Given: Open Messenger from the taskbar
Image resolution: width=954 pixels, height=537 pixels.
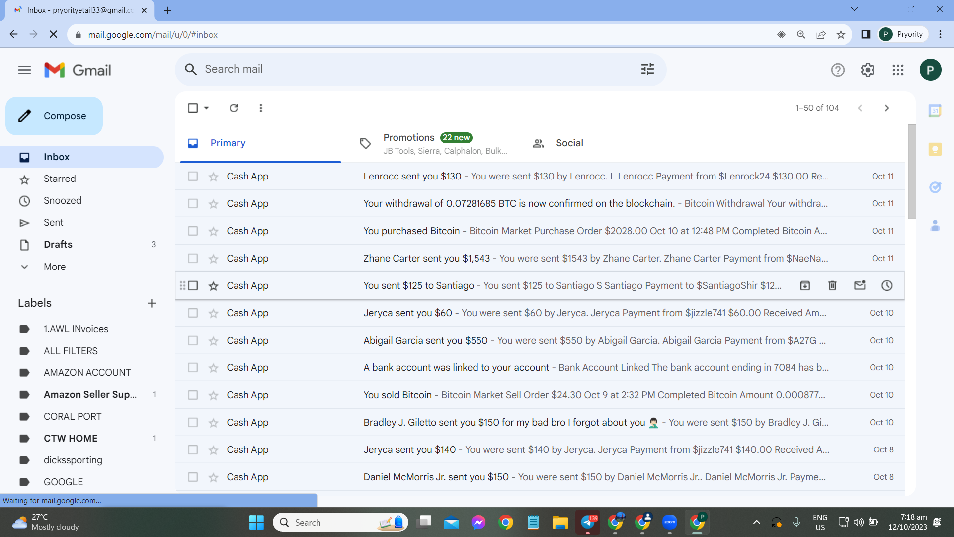Looking at the screenshot, I should pyautogui.click(x=478, y=522).
